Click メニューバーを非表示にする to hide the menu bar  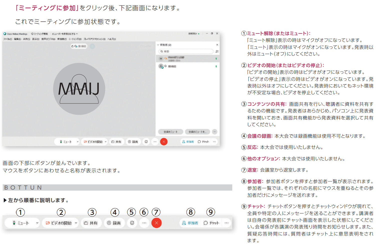(x=64, y=34)
